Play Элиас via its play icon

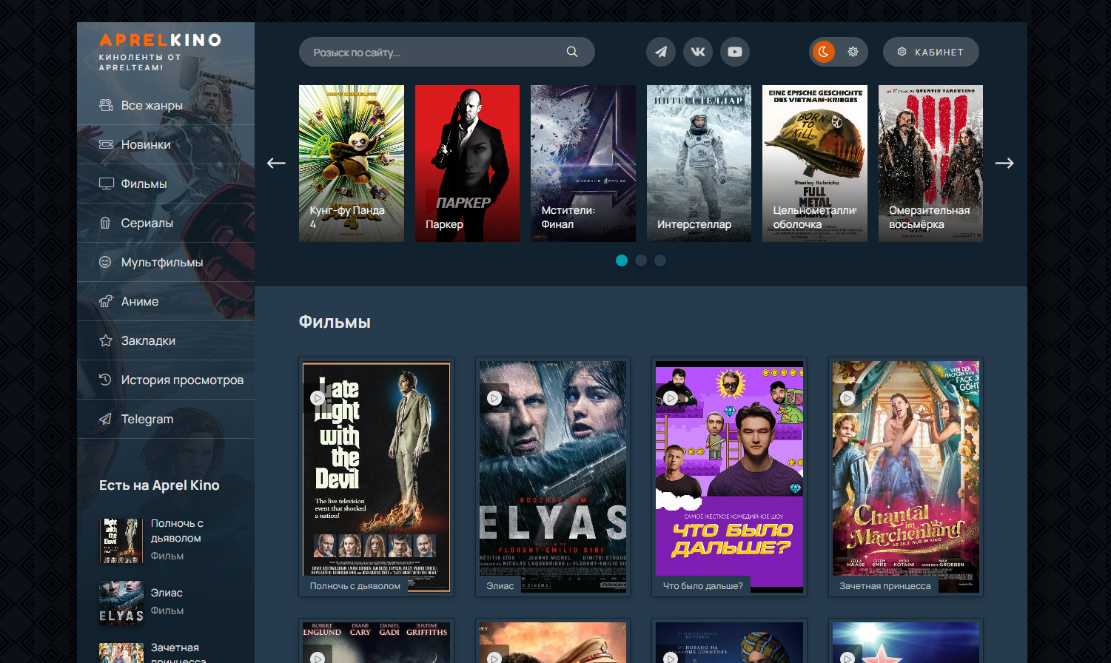[494, 398]
